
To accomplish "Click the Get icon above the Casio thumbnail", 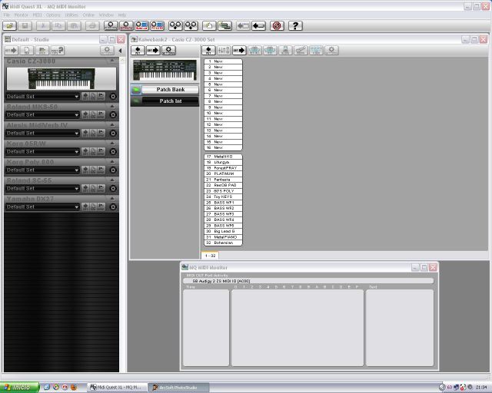I will click(153, 50).
